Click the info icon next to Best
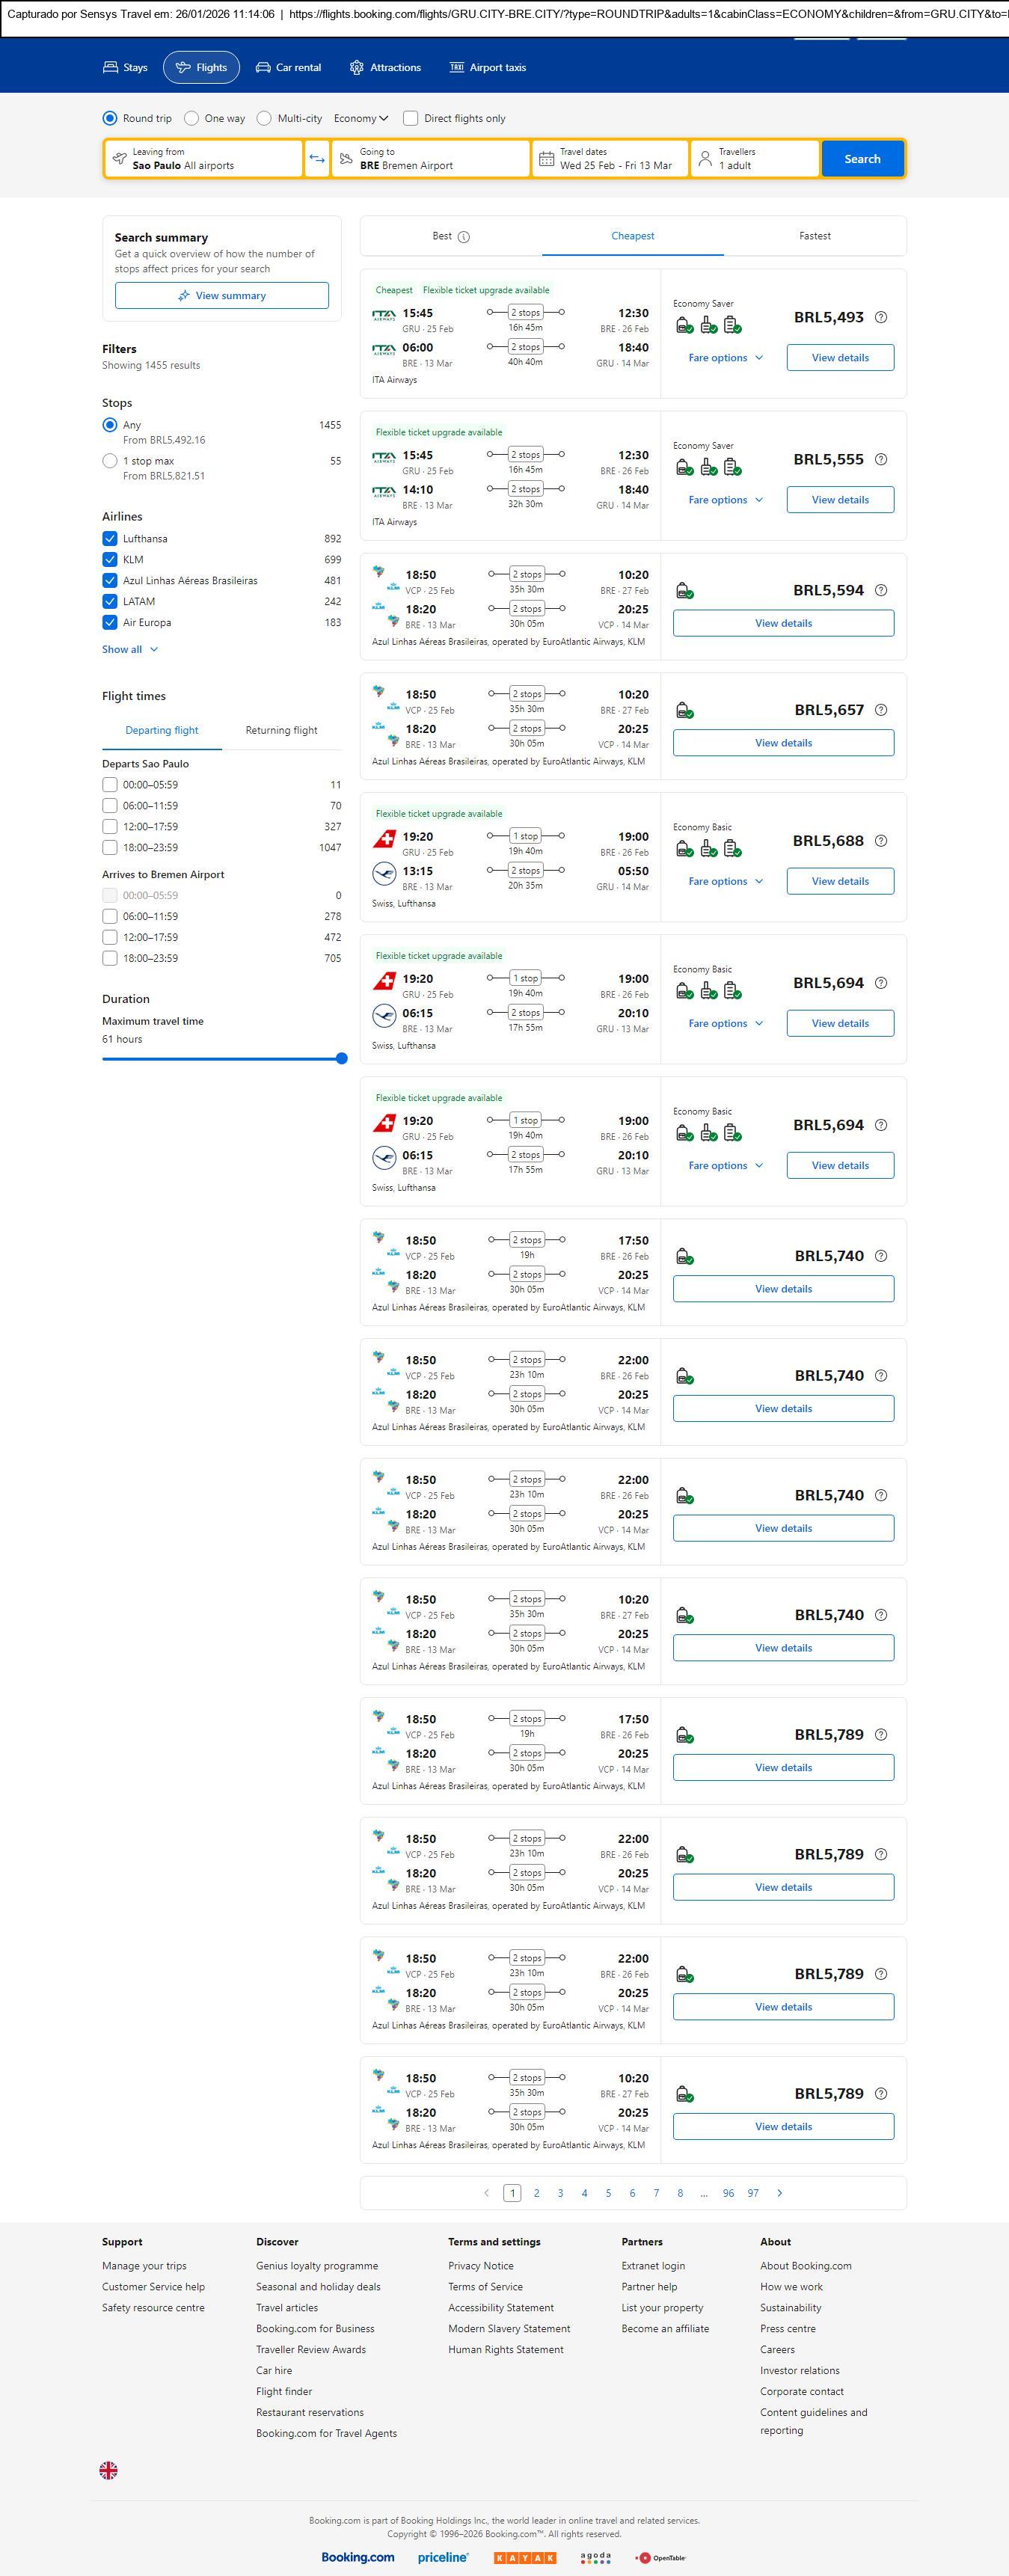Image resolution: width=1009 pixels, height=2576 pixels. click(x=464, y=237)
